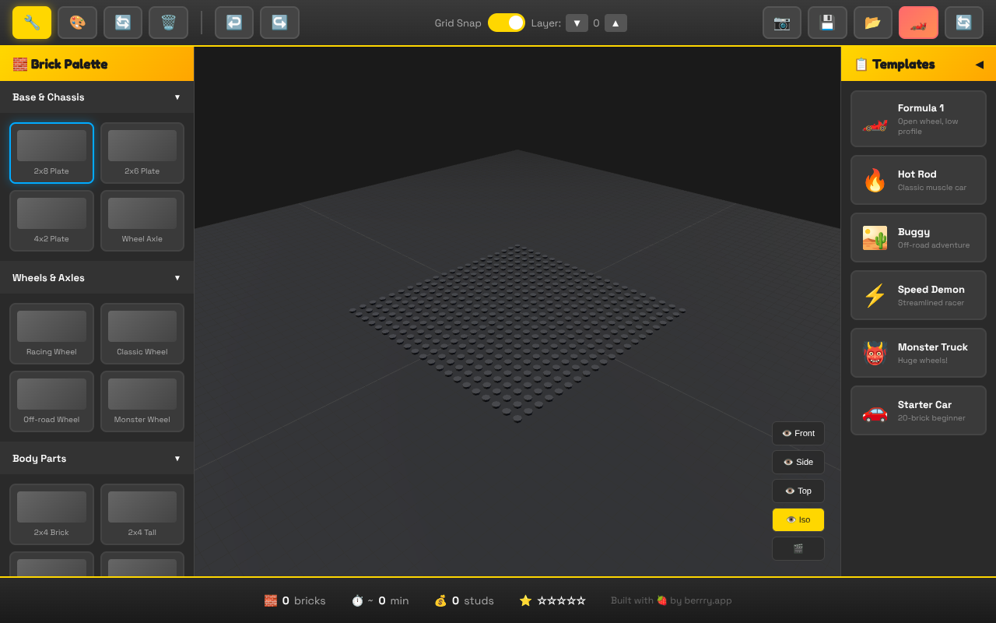Click the trash delete tool
996x623 pixels.
tap(168, 23)
